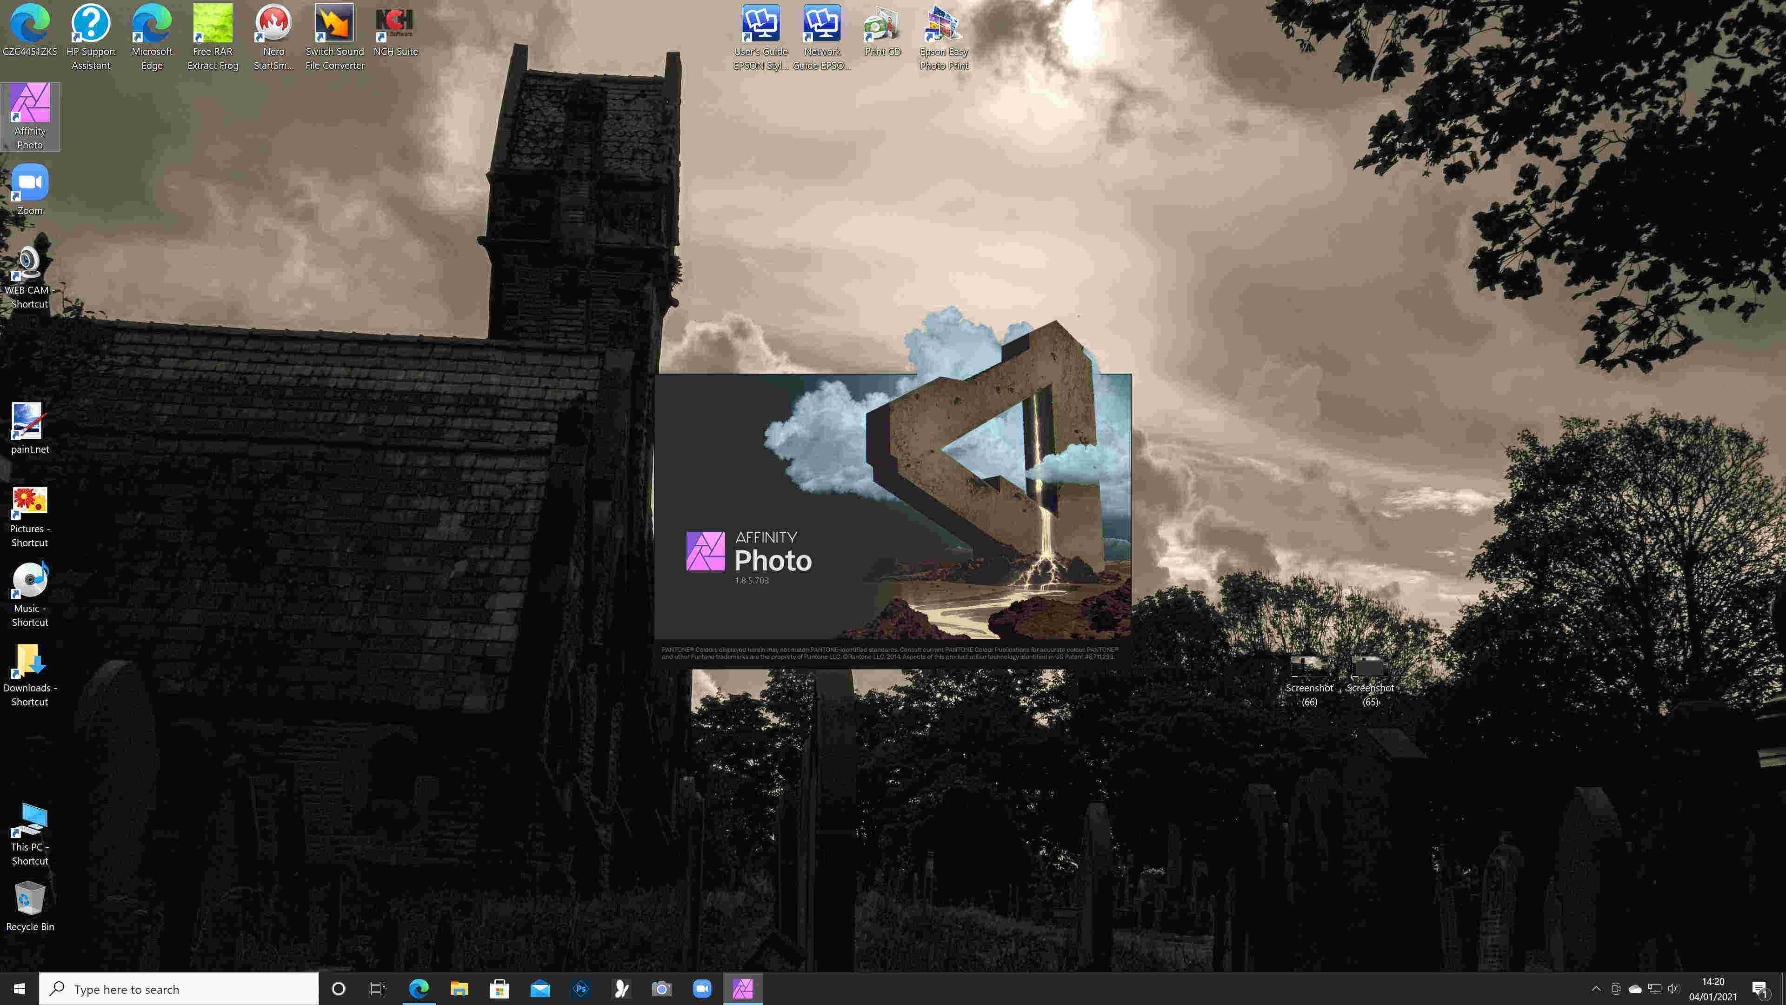Select the Downloads - Shortcut desktop icon

(30, 676)
